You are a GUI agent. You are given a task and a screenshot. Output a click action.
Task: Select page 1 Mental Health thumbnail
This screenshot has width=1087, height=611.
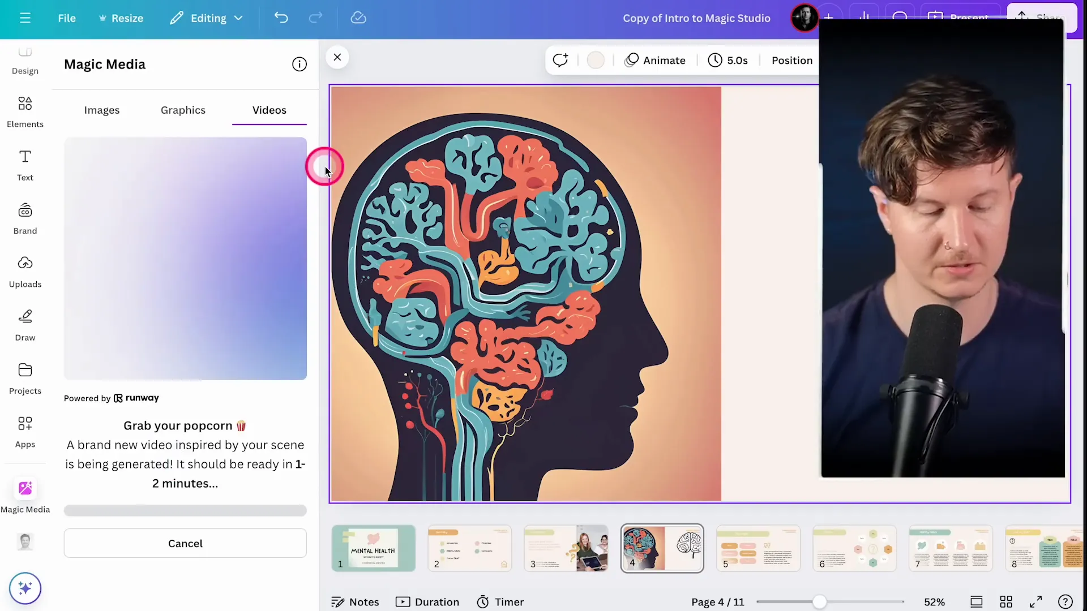point(374,548)
